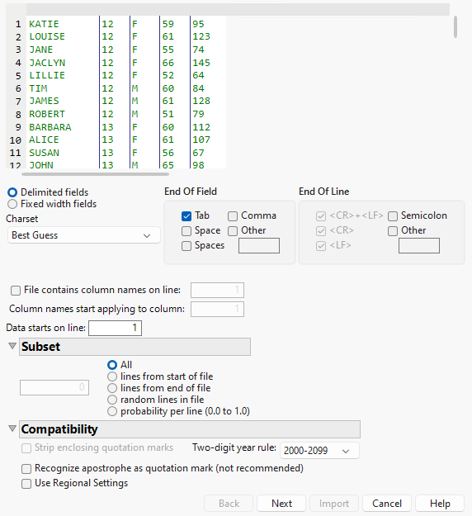Click the Subset section header

(x=135, y=347)
